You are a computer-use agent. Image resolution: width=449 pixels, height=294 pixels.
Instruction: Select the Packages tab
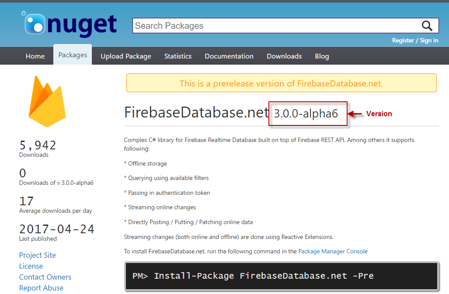[x=73, y=55]
